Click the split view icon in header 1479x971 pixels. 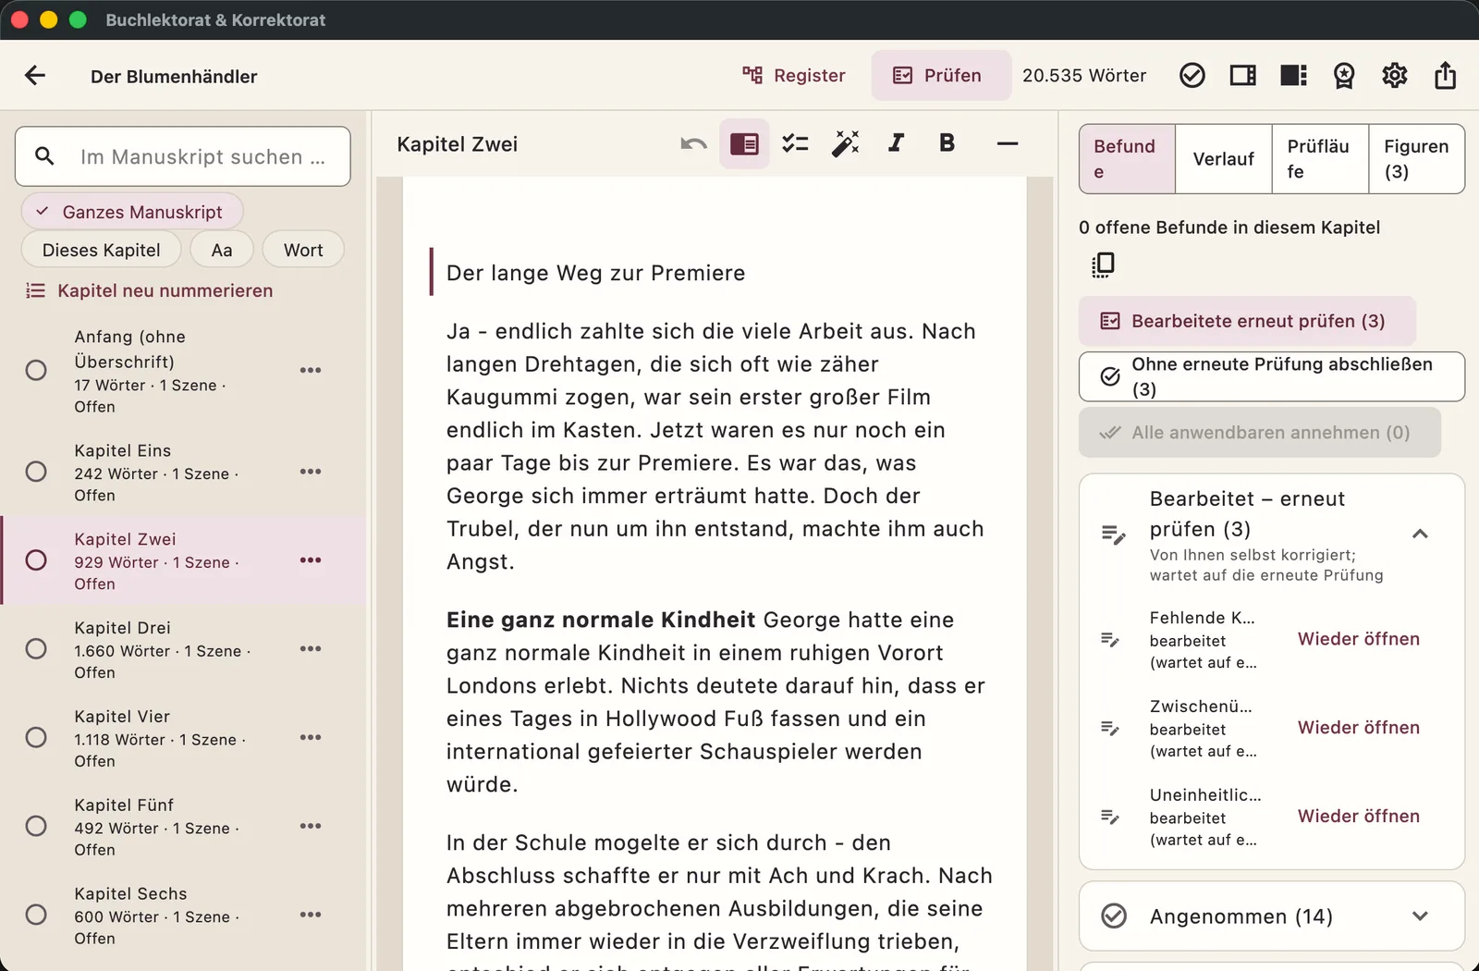point(1294,76)
